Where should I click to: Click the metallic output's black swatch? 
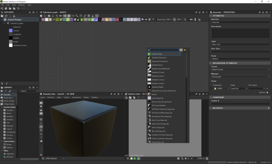(11, 38)
